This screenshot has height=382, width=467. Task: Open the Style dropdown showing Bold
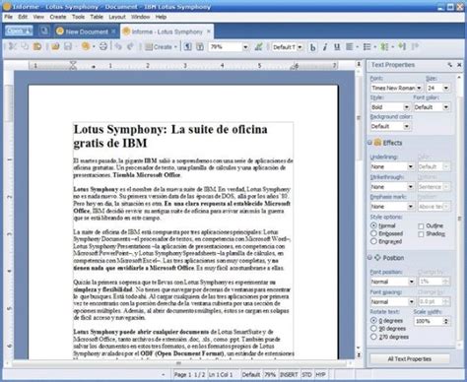(407, 107)
